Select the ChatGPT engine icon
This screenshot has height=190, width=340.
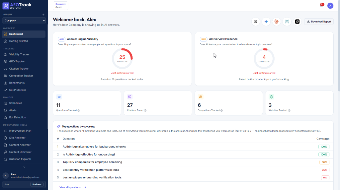pyautogui.click(x=256, y=22)
